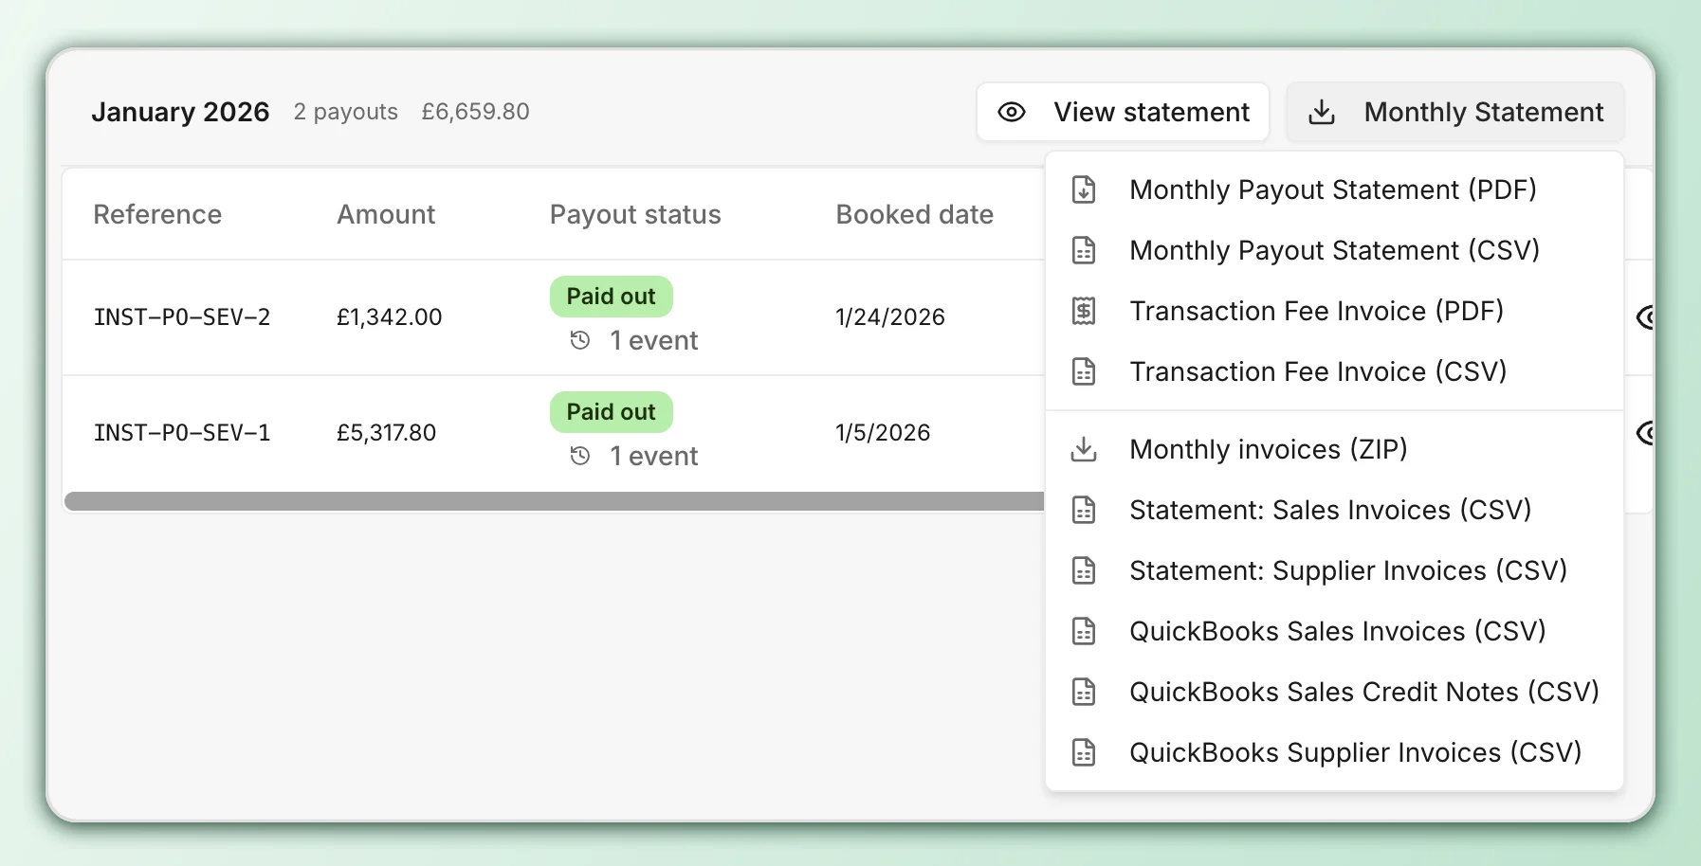The height and width of the screenshot is (866, 1701).
Task: Click the file icon for Statement: Sales Invoices
Action: pyautogui.click(x=1084, y=510)
